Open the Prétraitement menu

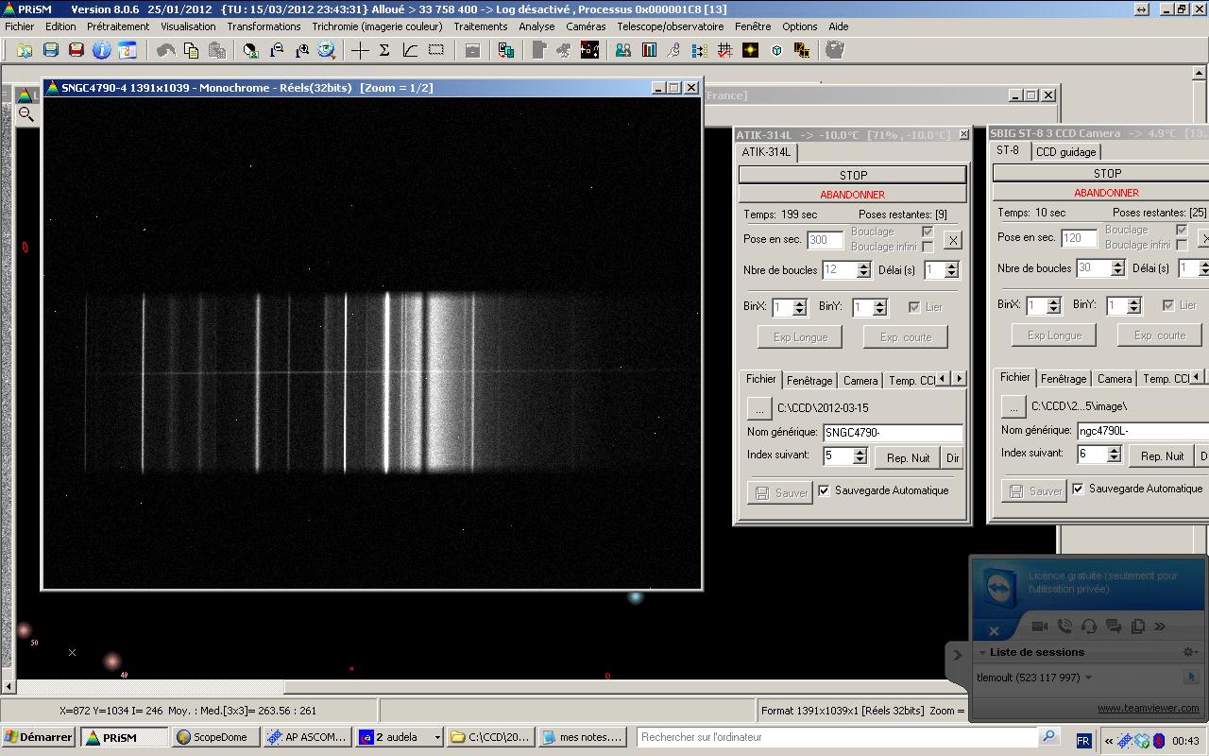118,26
